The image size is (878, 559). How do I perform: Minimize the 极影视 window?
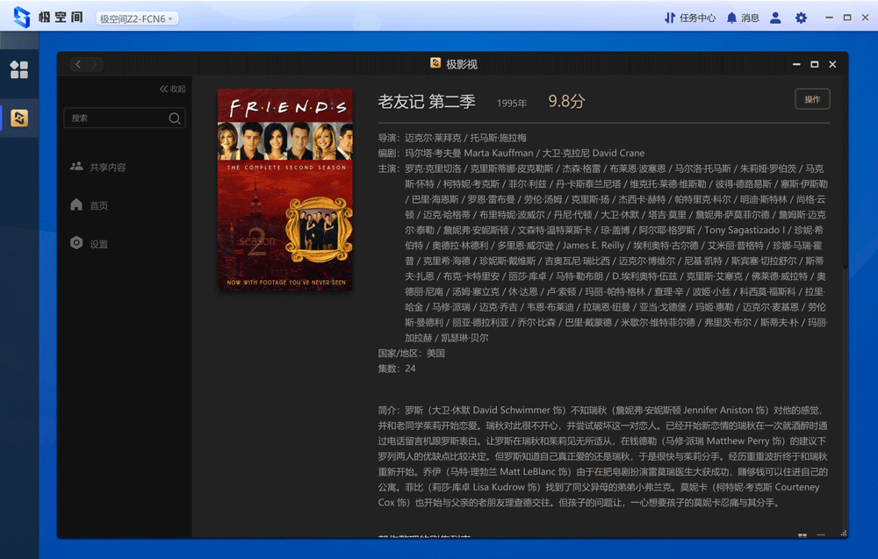tap(797, 64)
